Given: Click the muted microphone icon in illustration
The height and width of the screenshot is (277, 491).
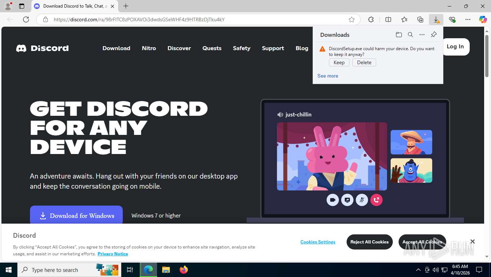Looking at the screenshot, I should tap(362, 200).
